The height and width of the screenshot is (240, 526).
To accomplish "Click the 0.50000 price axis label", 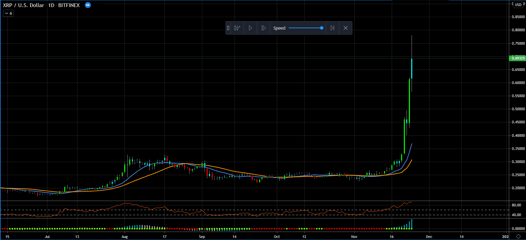I will point(518,109).
